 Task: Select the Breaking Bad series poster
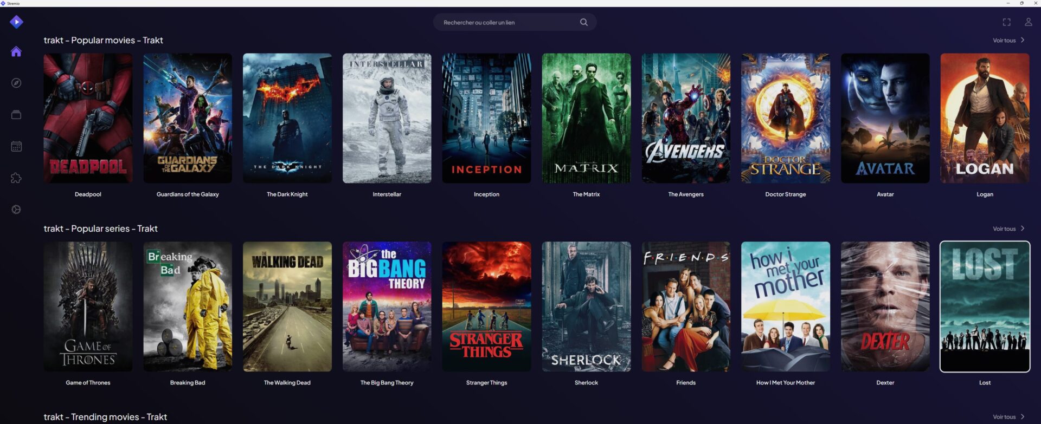click(188, 306)
